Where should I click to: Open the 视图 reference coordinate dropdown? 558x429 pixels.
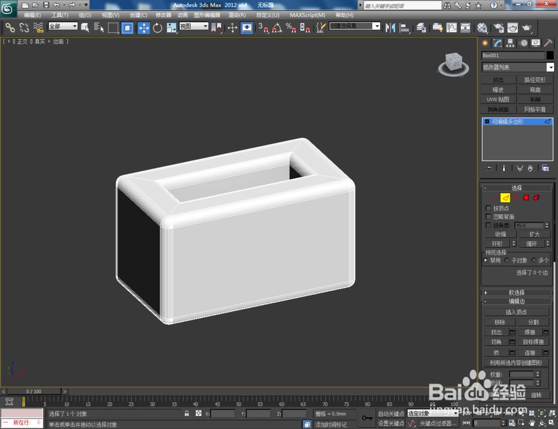(194, 26)
